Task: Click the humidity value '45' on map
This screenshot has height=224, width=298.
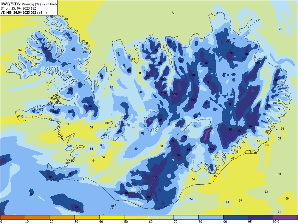Action: click(x=215, y=176)
